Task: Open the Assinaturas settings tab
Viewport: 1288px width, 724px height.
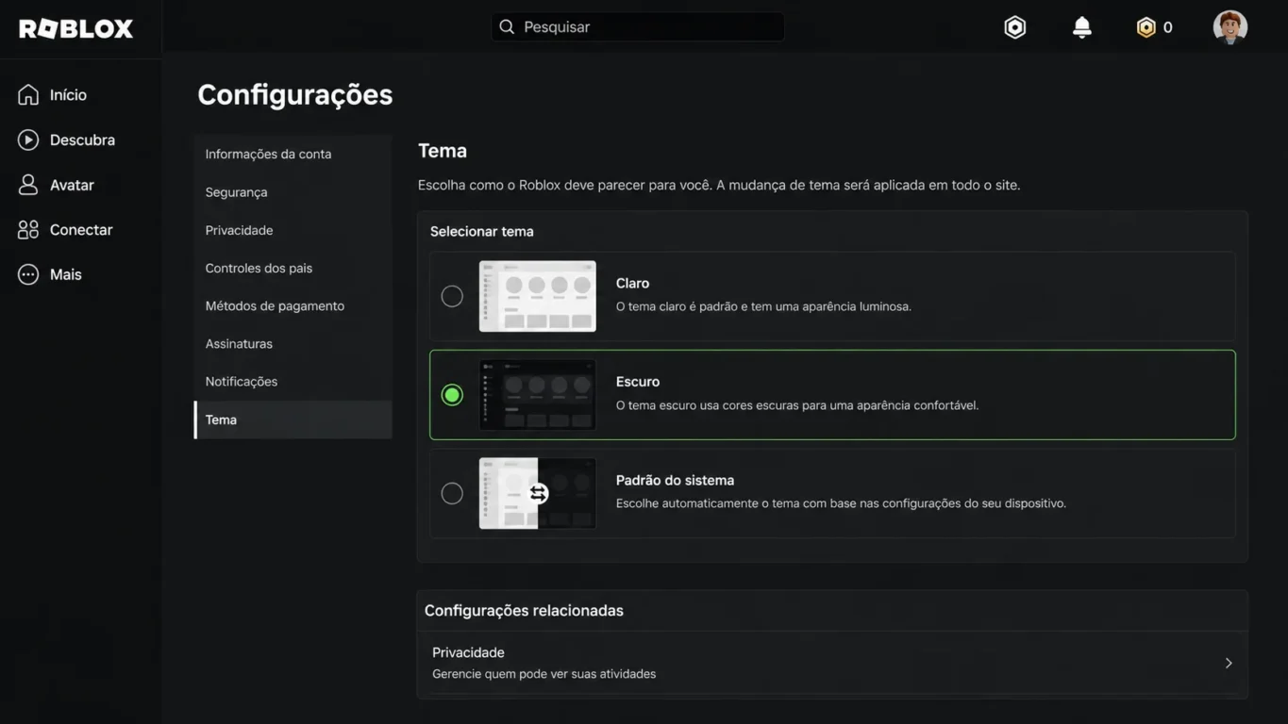Action: [293, 343]
